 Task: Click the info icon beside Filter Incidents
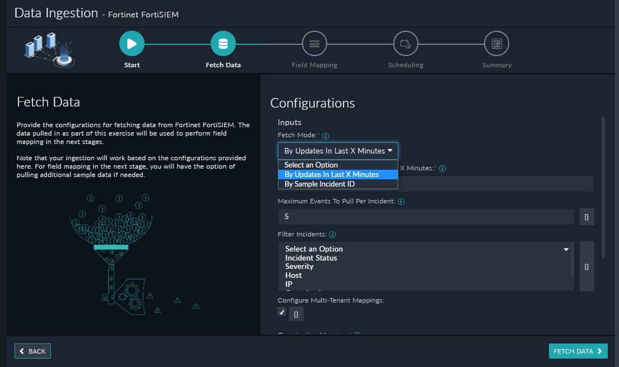pos(332,235)
